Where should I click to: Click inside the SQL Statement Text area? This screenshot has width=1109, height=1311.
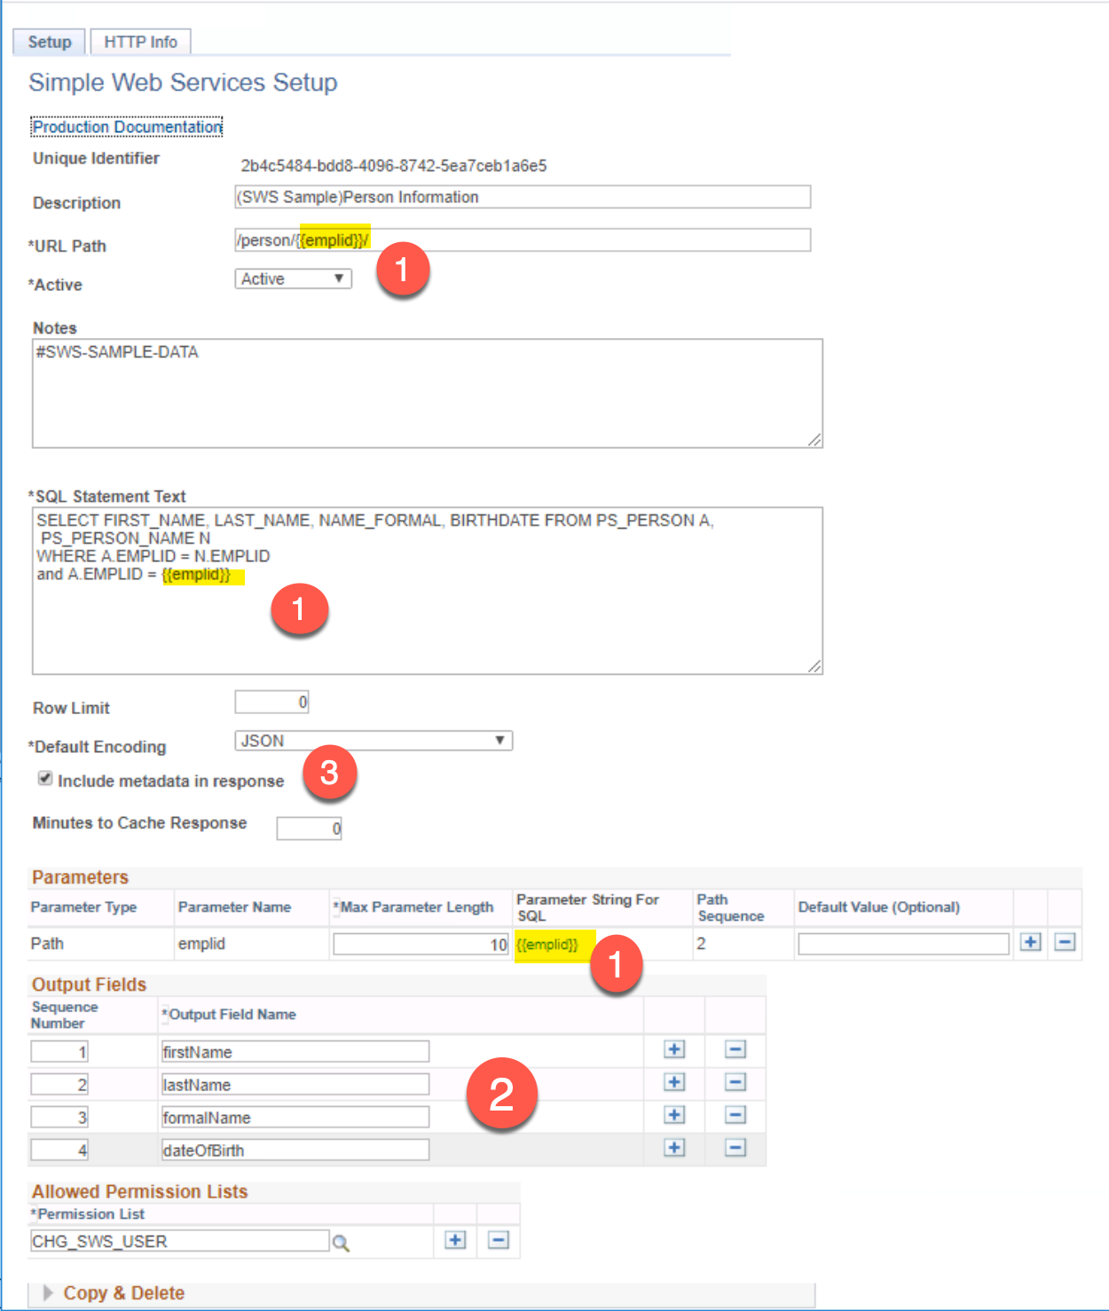pos(428,591)
